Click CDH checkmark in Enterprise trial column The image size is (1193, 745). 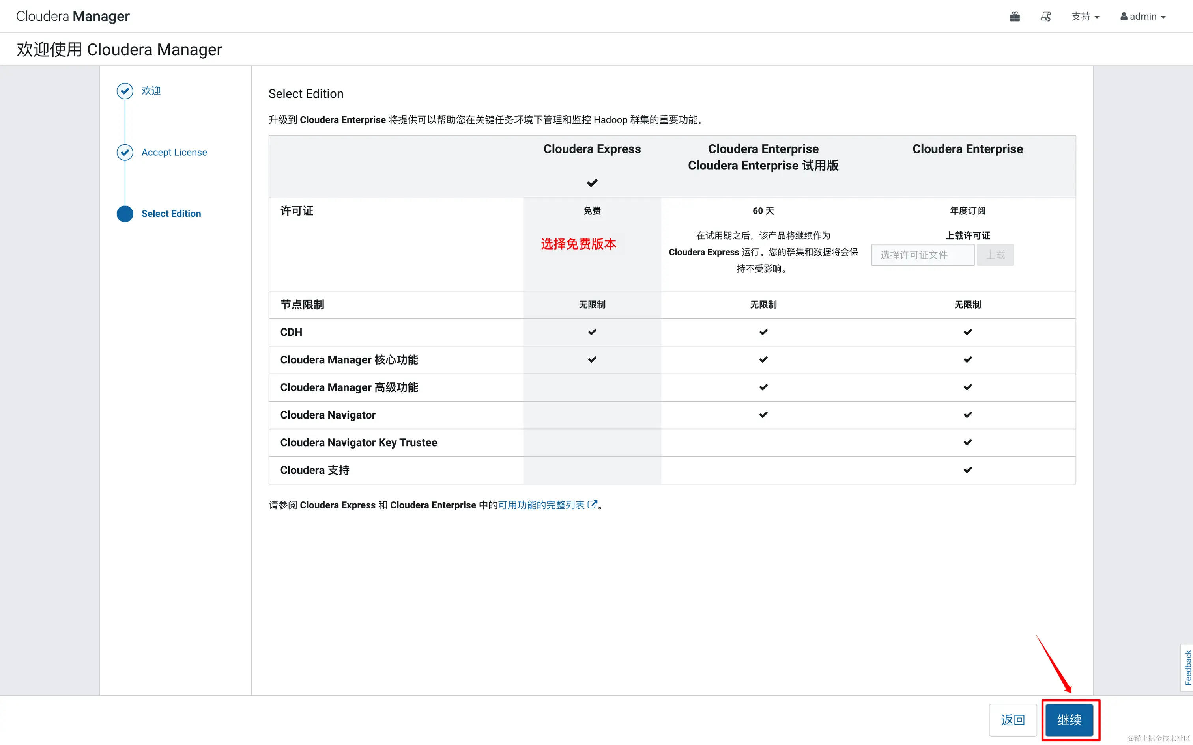tap(763, 332)
